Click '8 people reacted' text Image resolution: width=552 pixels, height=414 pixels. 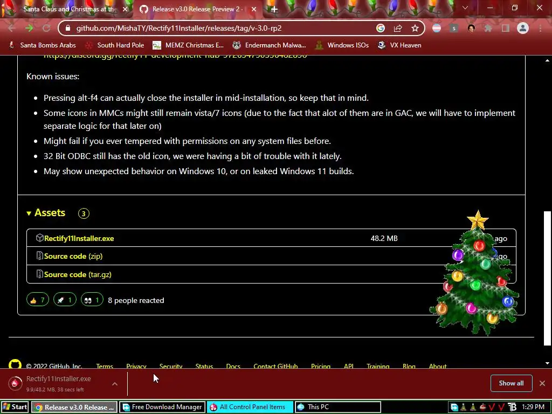click(136, 300)
